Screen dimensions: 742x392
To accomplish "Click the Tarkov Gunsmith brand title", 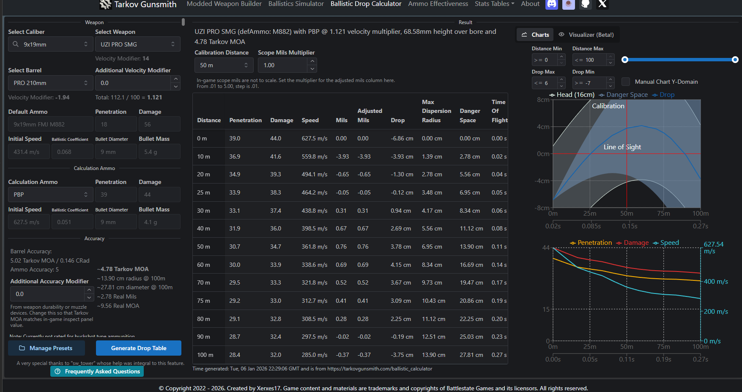I will (145, 4).
